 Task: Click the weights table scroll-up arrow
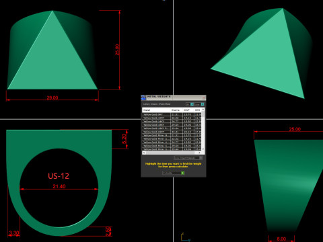pyautogui.click(x=203, y=110)
